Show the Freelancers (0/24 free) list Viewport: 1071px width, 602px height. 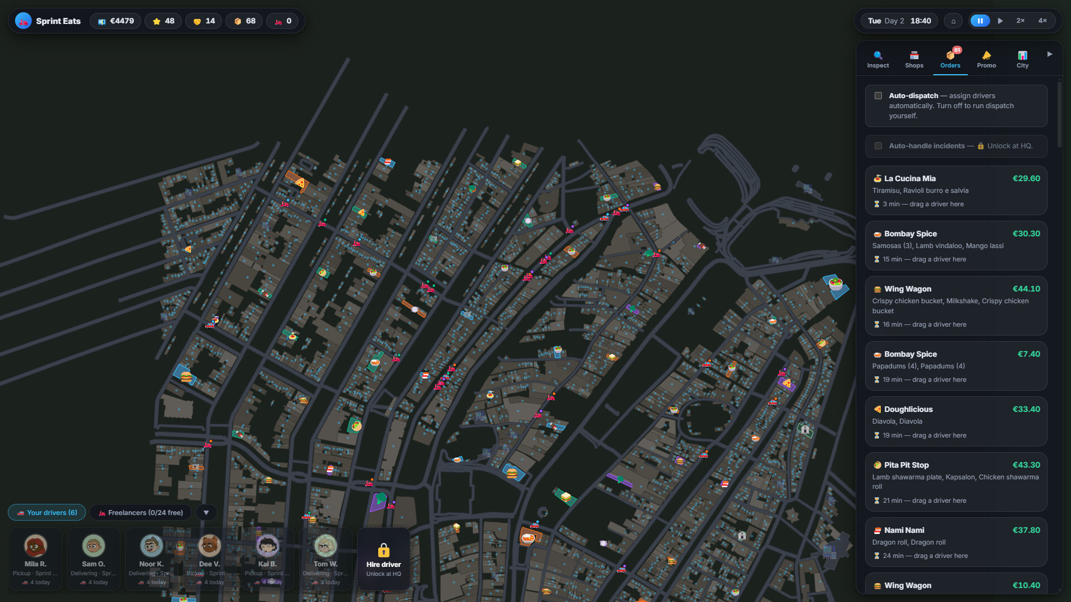pos(141,513)
